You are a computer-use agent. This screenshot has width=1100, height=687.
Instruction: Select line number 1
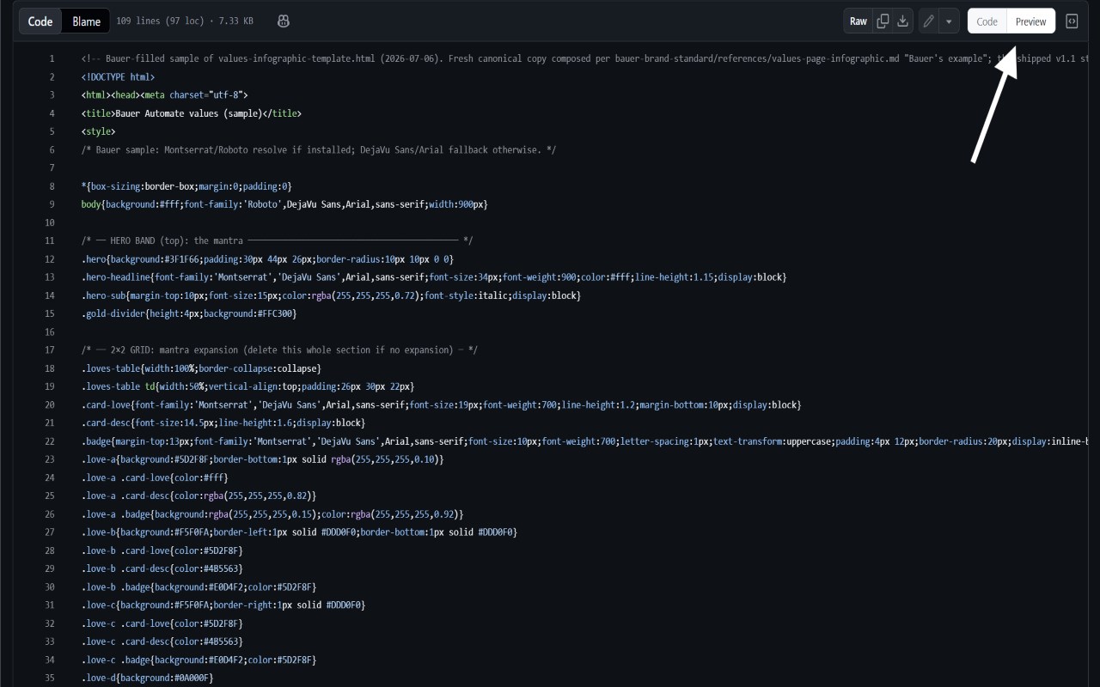[x=52, y=58]
